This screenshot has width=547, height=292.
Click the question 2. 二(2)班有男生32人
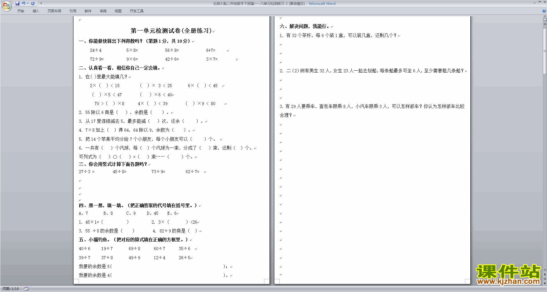(x=372, y=71)
